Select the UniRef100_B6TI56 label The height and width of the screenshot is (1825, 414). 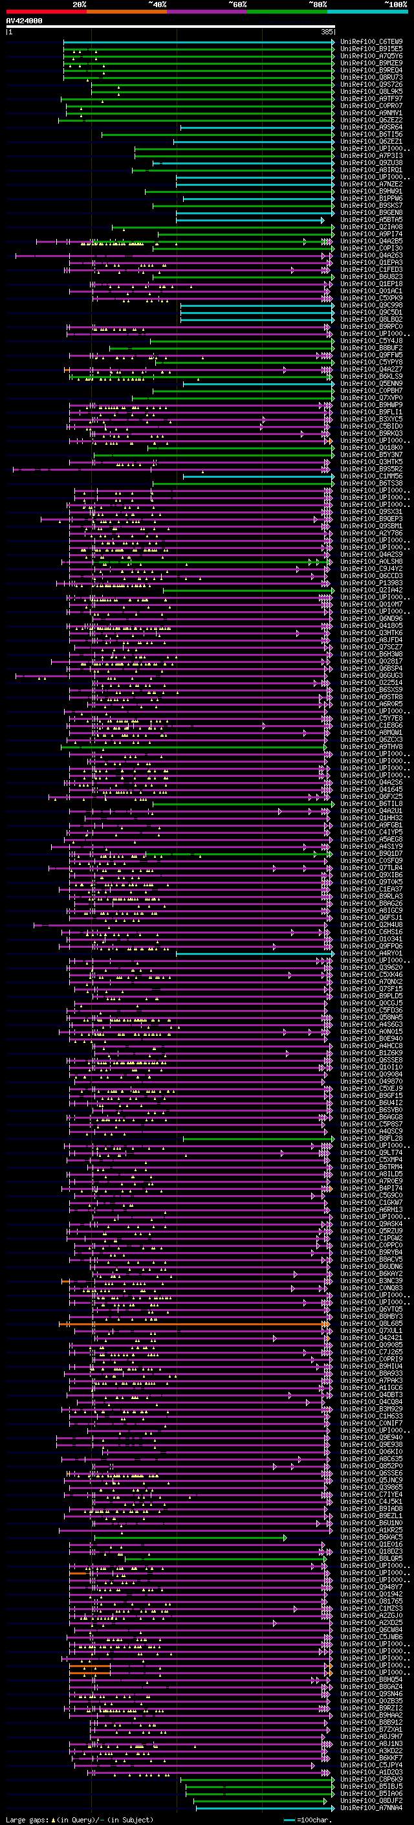[x=371, y=134]
